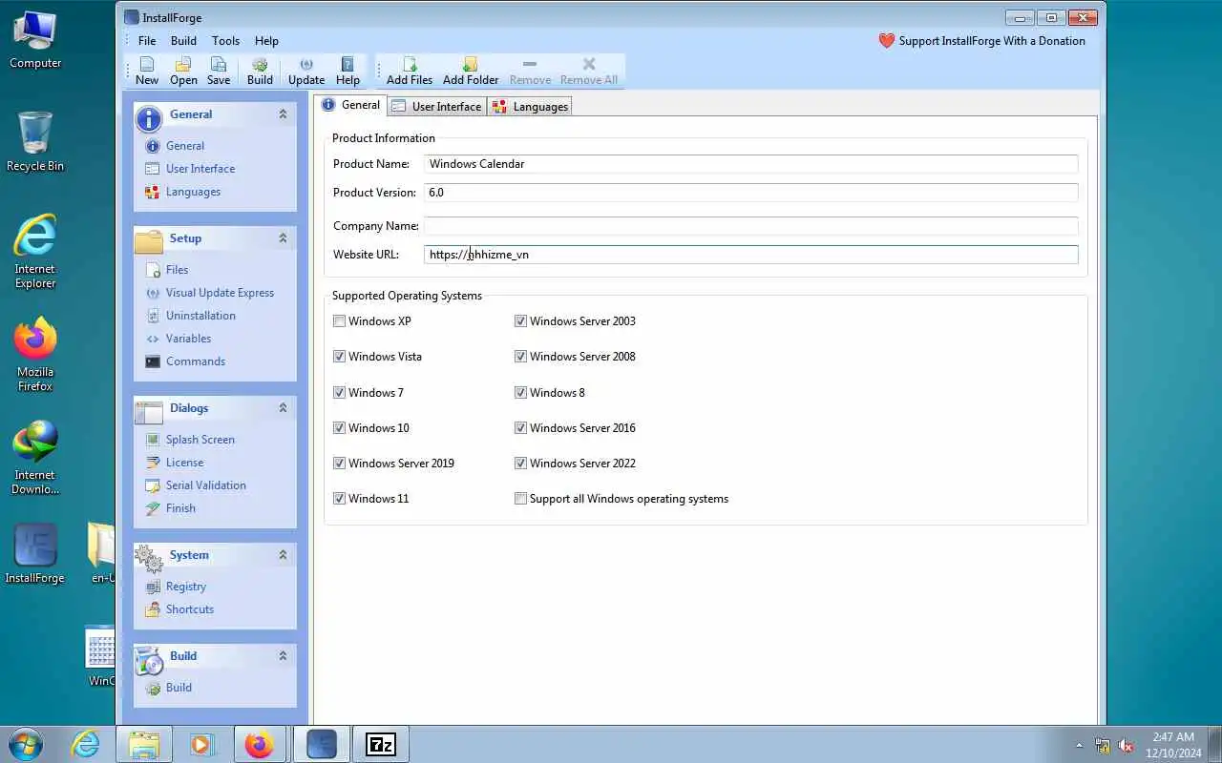Click the Help toolbar icon
1222x763 pixels.
[x=348, y=72]
